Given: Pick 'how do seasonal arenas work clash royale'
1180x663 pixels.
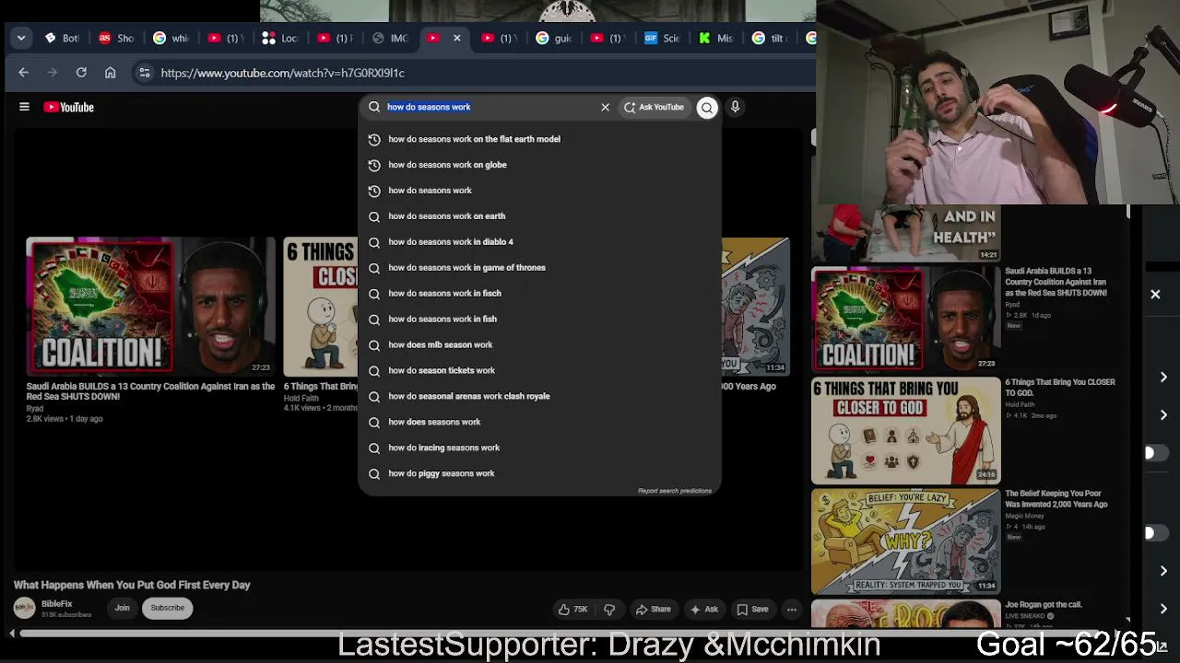Looking at the screenshot, I should coord(539,397).
